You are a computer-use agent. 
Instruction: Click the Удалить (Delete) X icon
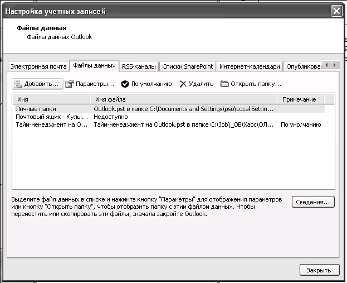(183, 84)
